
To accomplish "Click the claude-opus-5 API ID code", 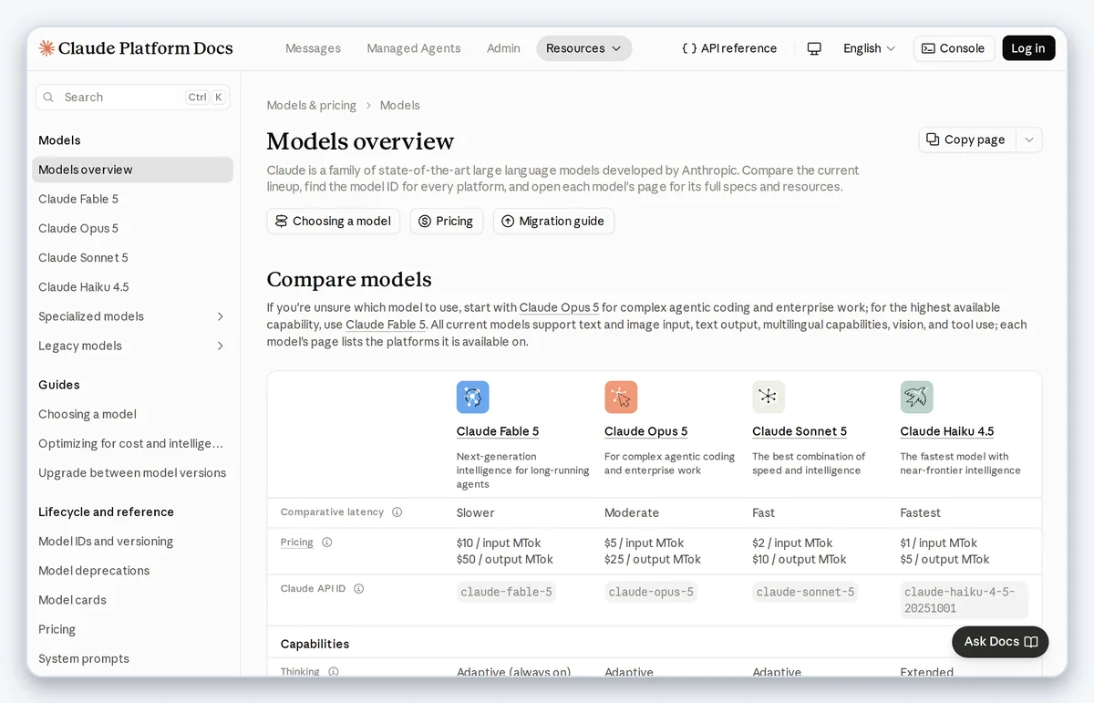I will [651, 592].
